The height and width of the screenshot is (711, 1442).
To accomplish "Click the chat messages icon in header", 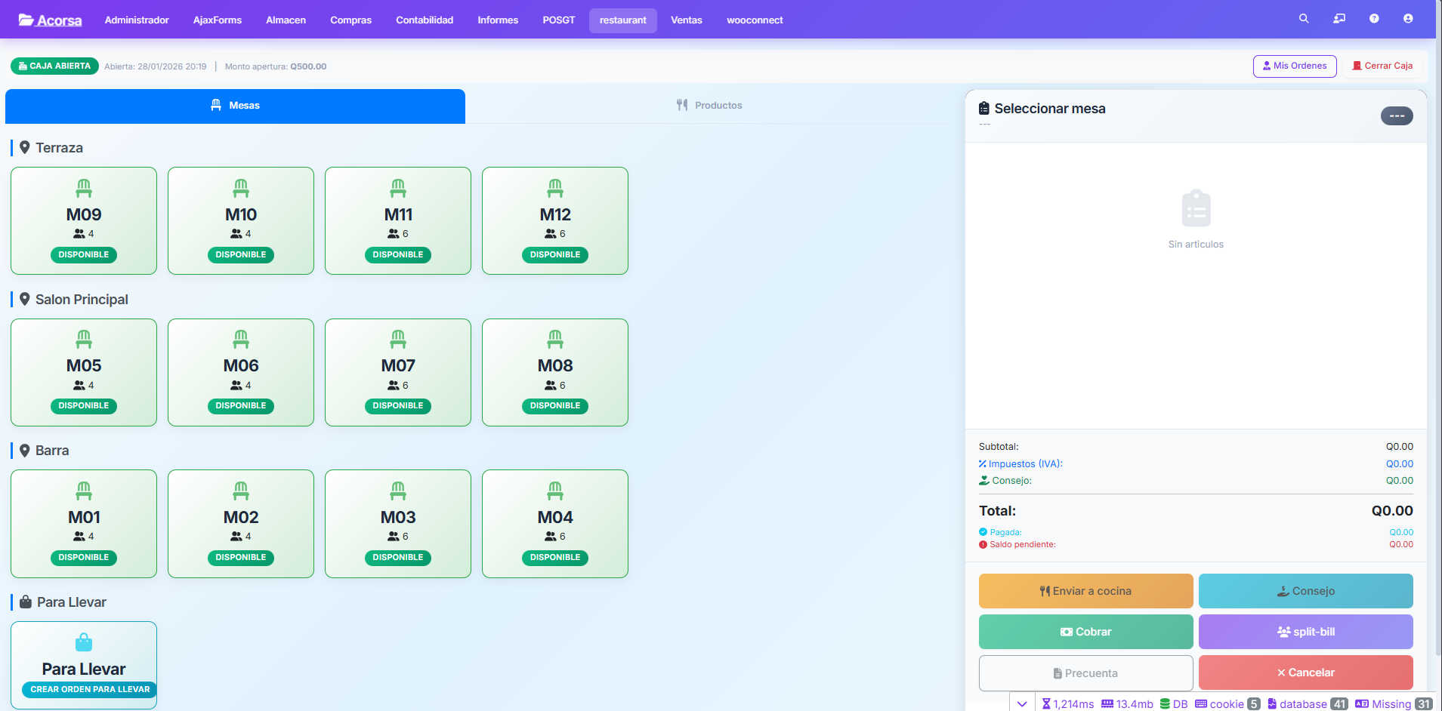I will [1339, 19].
